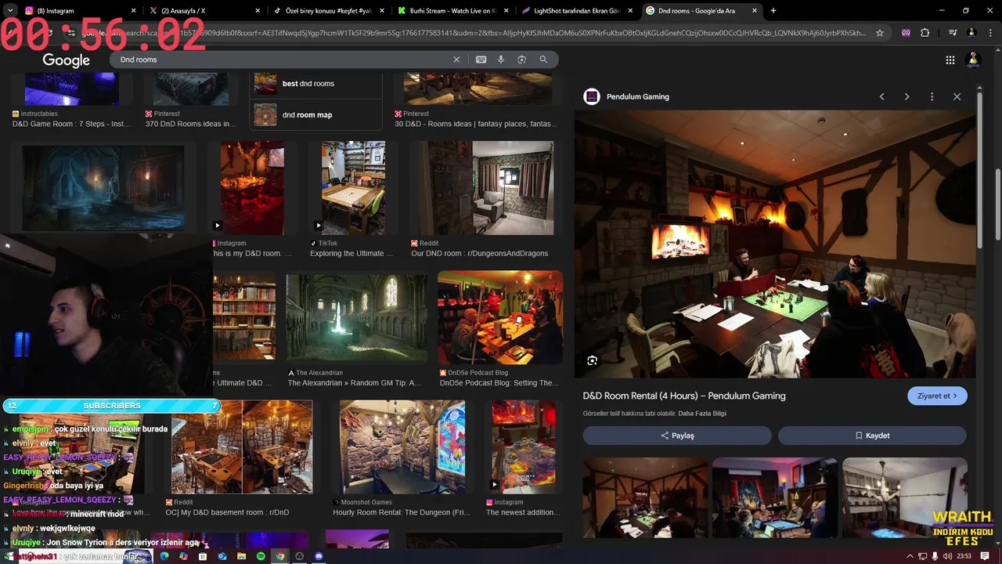Image resolution: width=1002 pixels, height=564 pixels.
Task: Open Pinterest '30 D&D - Rooms ideas' result
Action: pyautogui.click(x=477, y=124)
